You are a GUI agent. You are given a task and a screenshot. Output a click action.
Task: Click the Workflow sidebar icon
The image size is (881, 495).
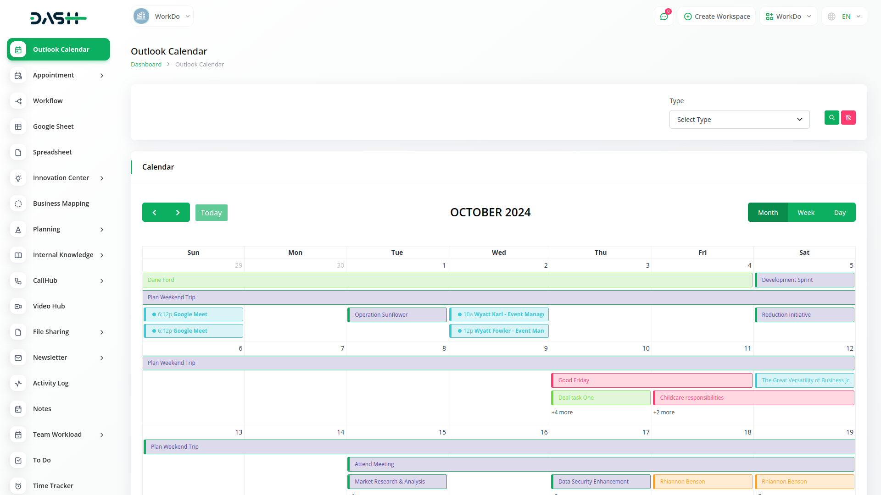tap(18, 101)
